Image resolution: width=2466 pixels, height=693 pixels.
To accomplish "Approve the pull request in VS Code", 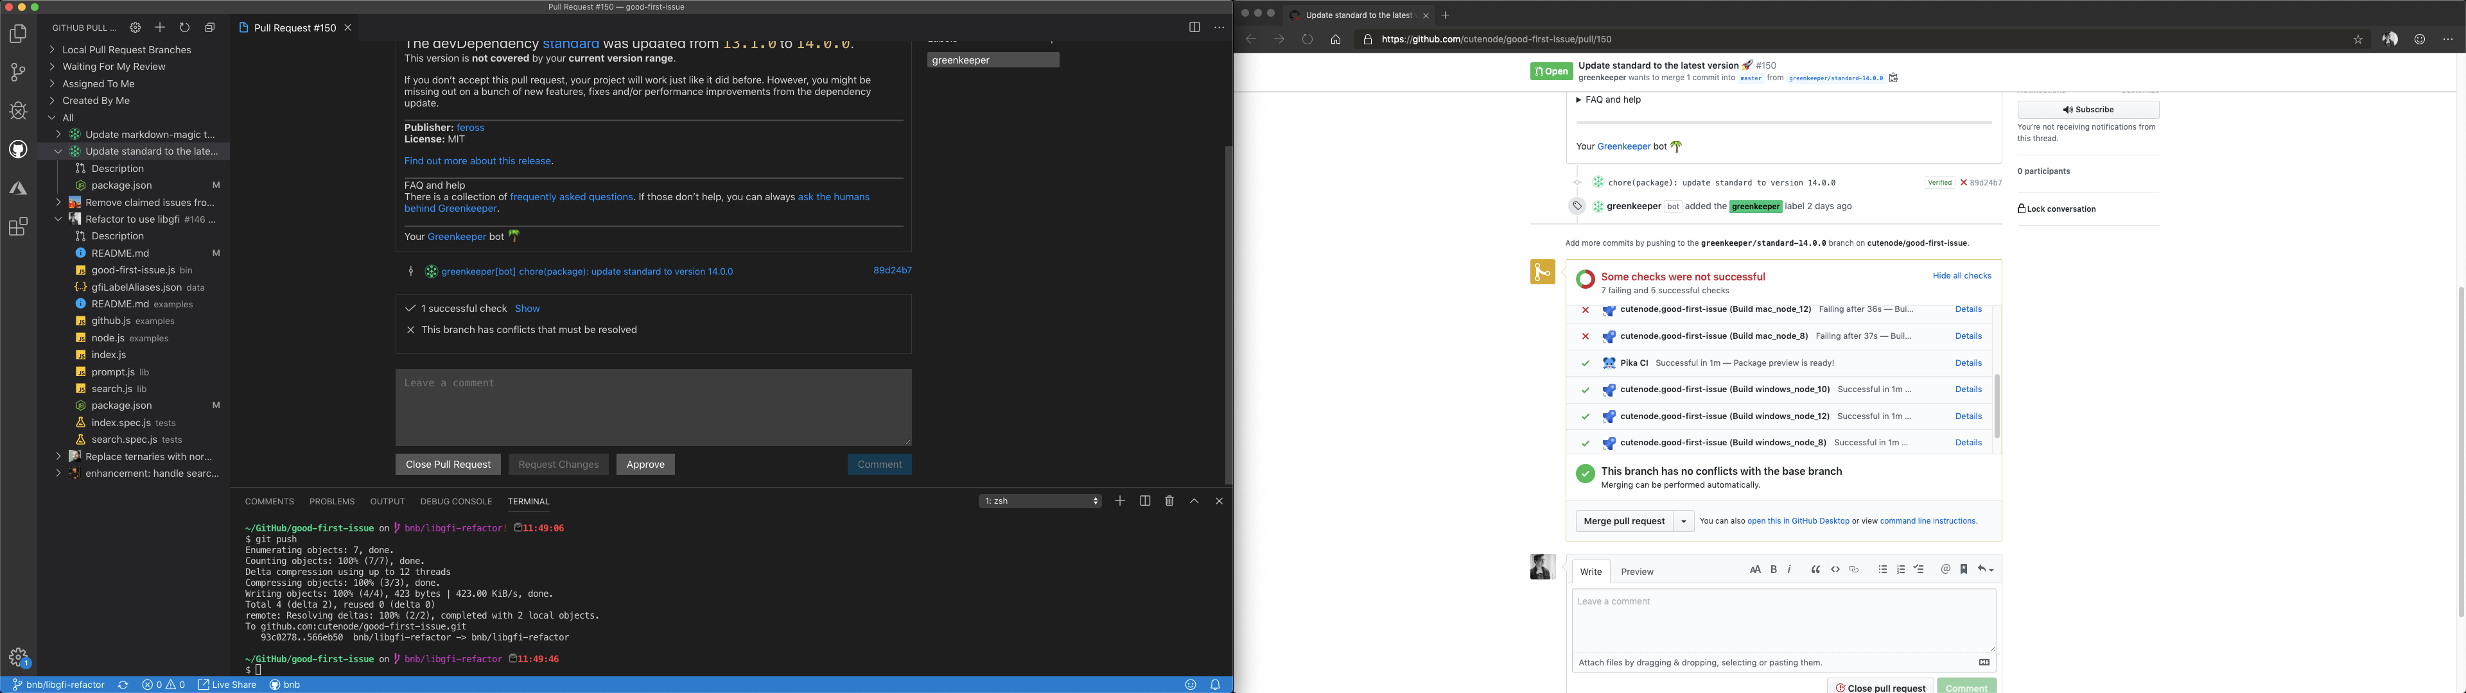I will pos(645,464).
